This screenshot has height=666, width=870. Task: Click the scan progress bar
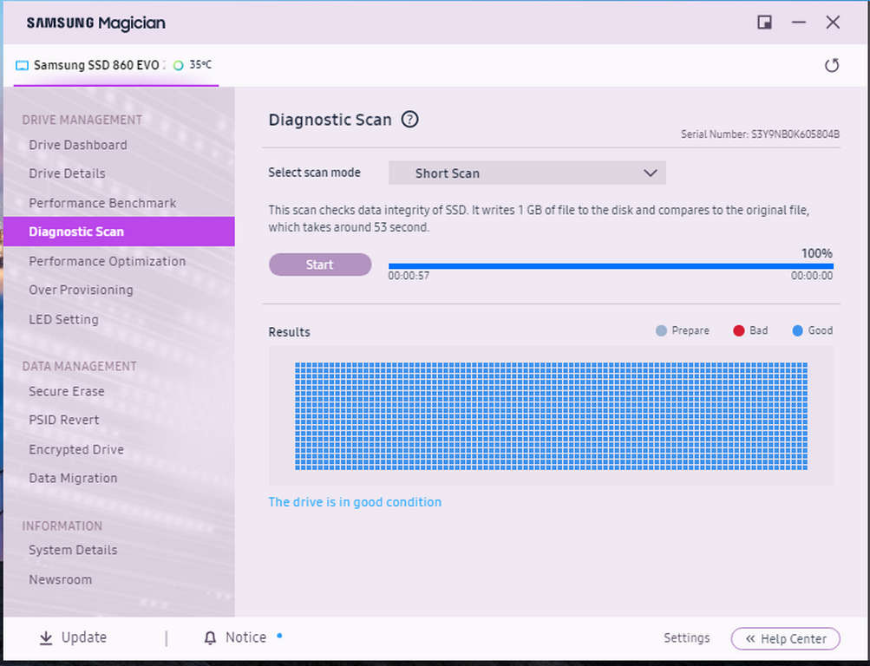point(610,265)
